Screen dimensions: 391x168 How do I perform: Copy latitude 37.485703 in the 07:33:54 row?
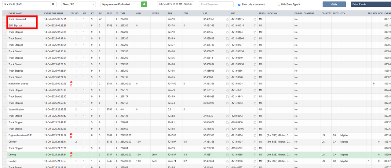[x=227, y=45]
